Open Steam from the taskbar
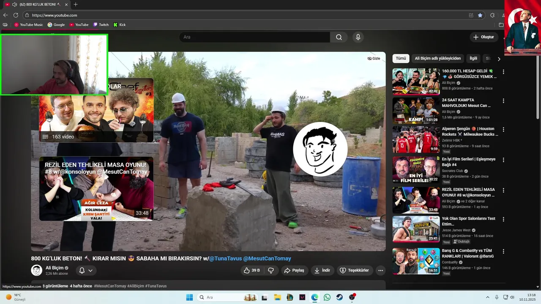Viewport: 541px width, 304px height. [x=339, y=297]
